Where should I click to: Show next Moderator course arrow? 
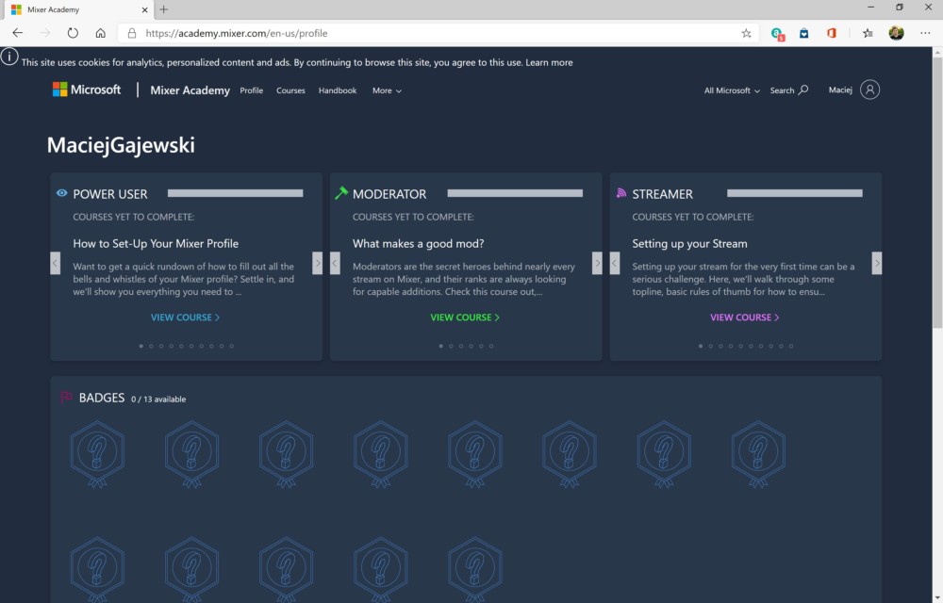597,263
